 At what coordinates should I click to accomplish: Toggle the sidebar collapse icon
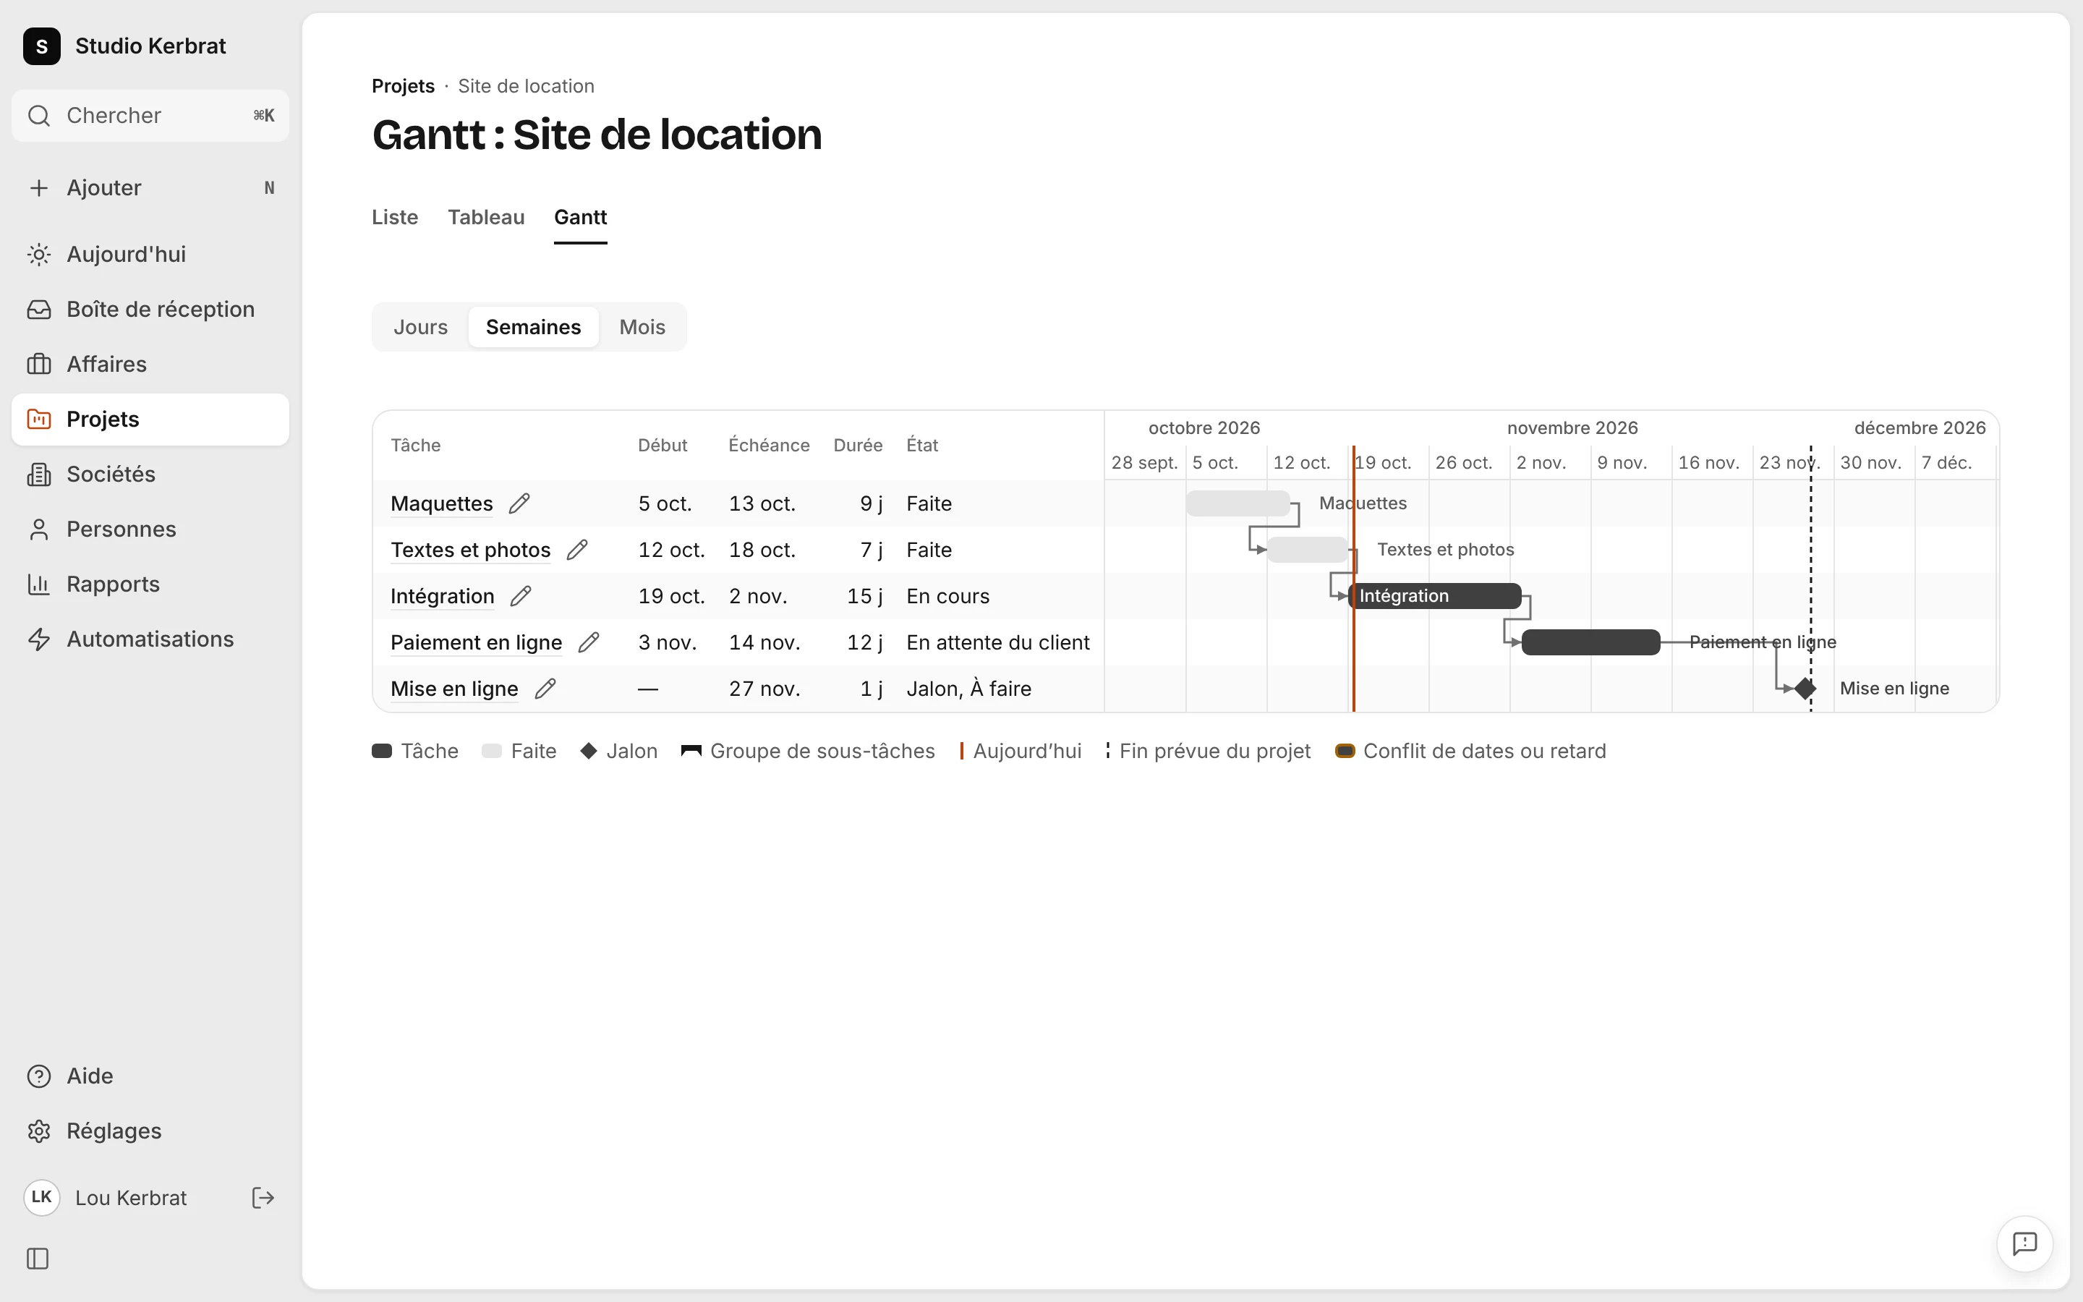point(38,1258)
